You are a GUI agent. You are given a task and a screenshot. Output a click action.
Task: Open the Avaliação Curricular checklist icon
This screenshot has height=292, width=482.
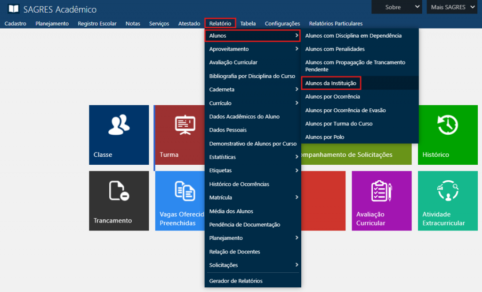click(381, 191)
